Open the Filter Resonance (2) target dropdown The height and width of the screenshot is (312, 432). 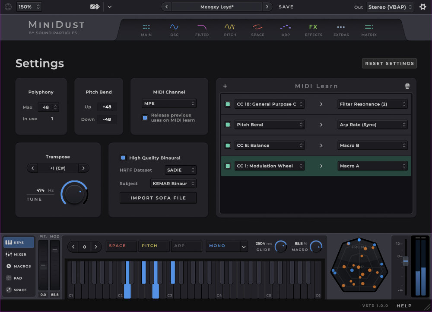point(372,104)
